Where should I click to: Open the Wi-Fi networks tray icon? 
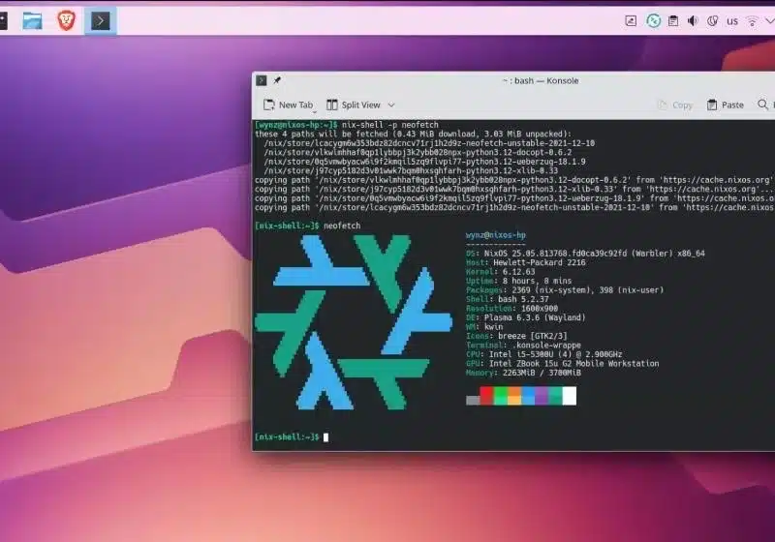click(753, 20)
